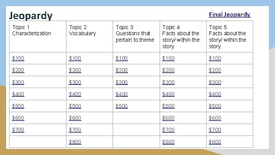Click the Topic 2 Vocabulary header cell
The image size is (275, 155).
[x=89, y=37]
